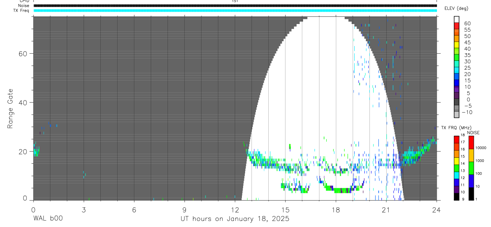
Task: Click the '45' label on the ELEV color bar
Action: (x=467, y=42)
